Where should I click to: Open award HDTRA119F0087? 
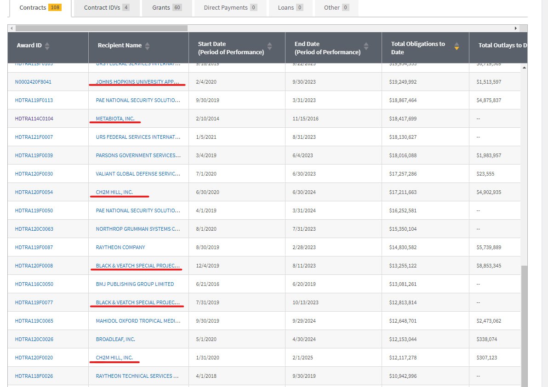[34, 247]
